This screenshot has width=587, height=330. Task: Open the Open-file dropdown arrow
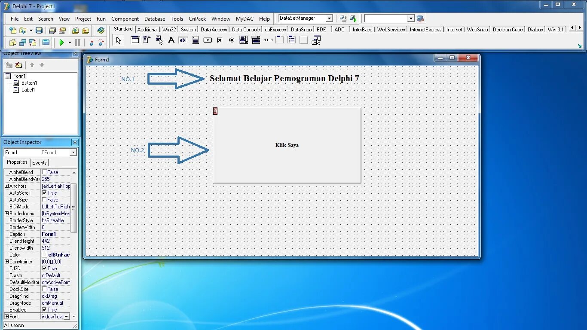(31, 31)
